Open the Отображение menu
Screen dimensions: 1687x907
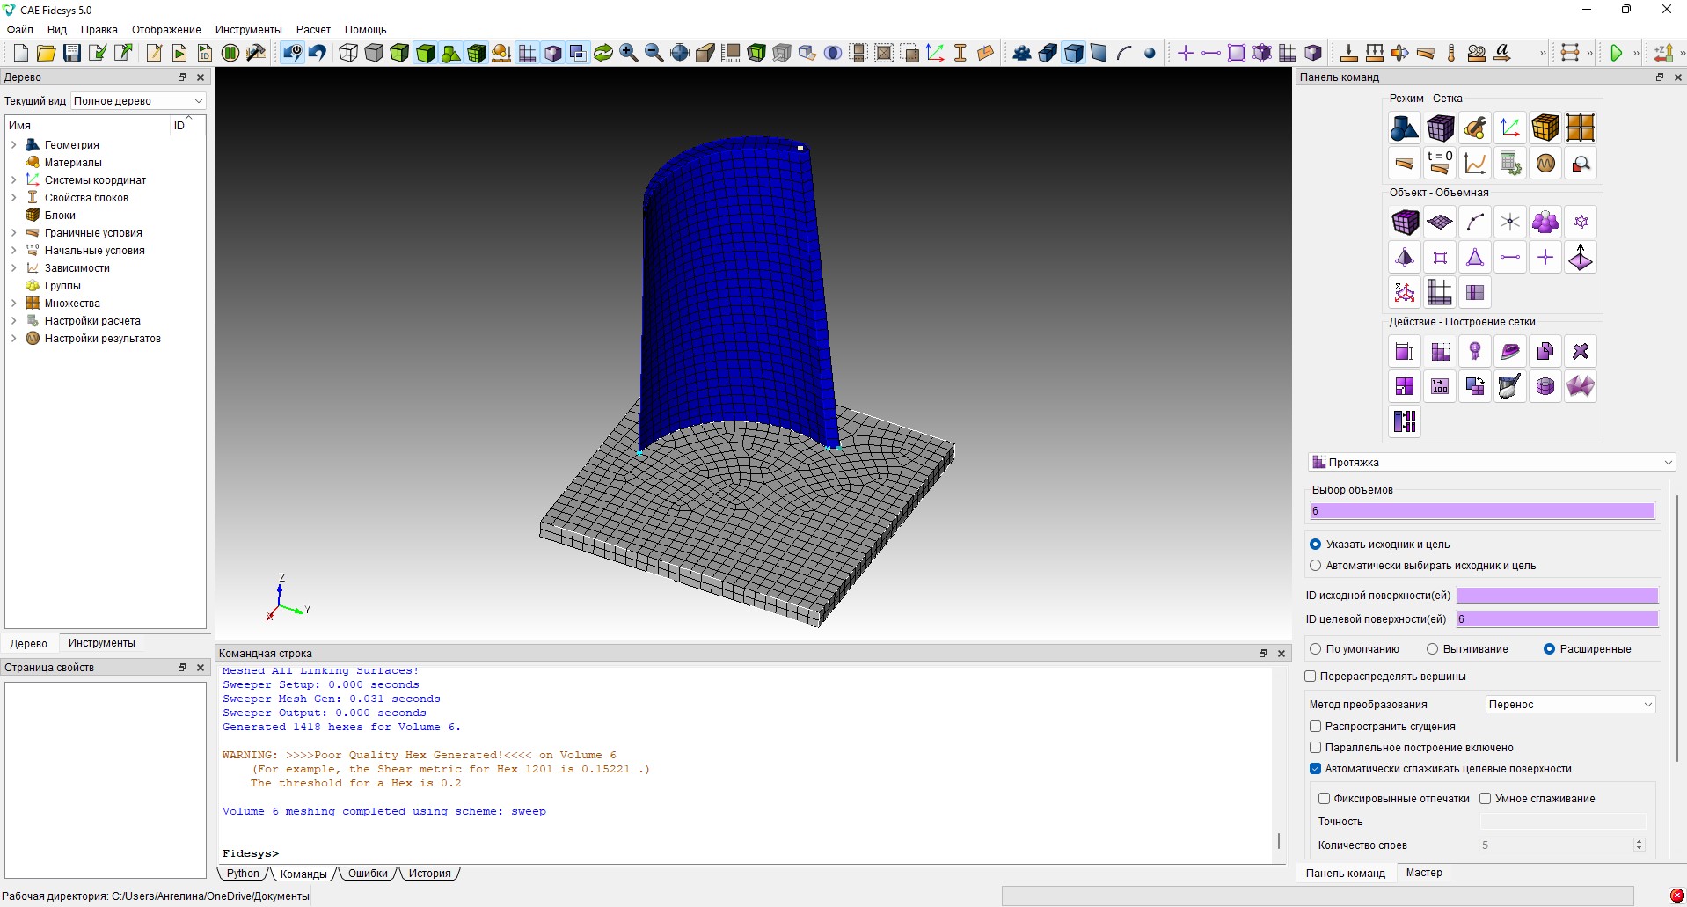(x=166, y=30)
